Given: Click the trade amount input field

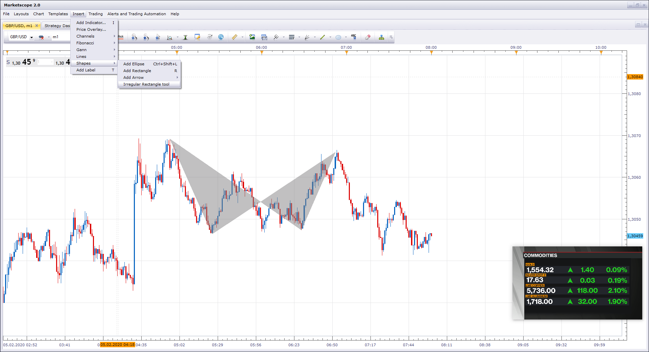Looking at the screenshot, I should (45, 62).
